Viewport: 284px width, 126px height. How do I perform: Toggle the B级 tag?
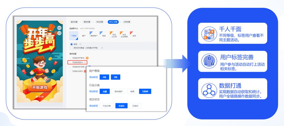[115, 77]
